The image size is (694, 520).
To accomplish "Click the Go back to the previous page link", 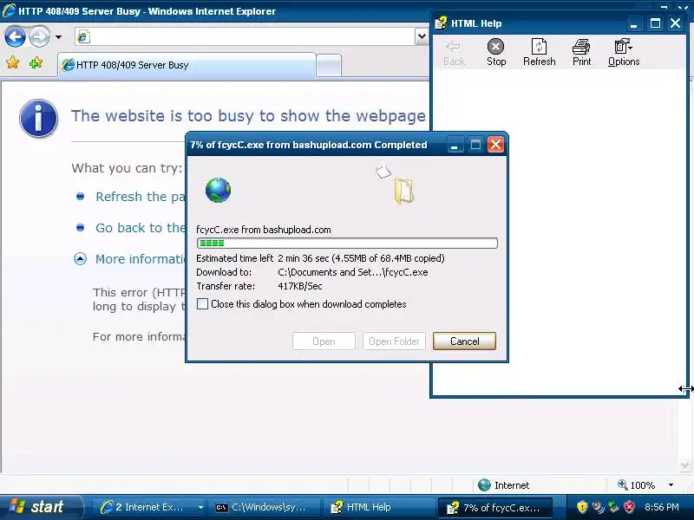I will 141,228.
